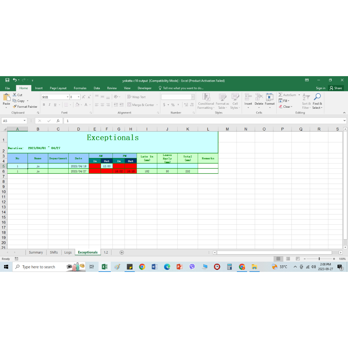This screenshot has height=348, width=348.
Task: Toggle Wrap Text for cells
Action: pyautogui.click(x=136, y=97)
